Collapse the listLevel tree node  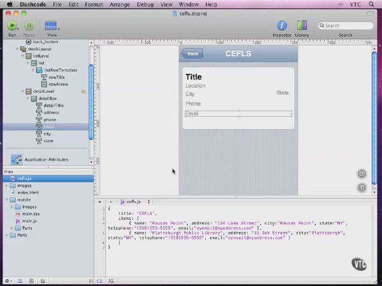pyautogui.click(x=23, y=56)
